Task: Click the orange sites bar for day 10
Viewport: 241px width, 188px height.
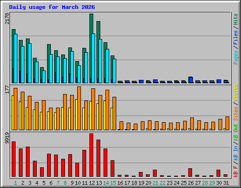Action: tap(79, 108)
